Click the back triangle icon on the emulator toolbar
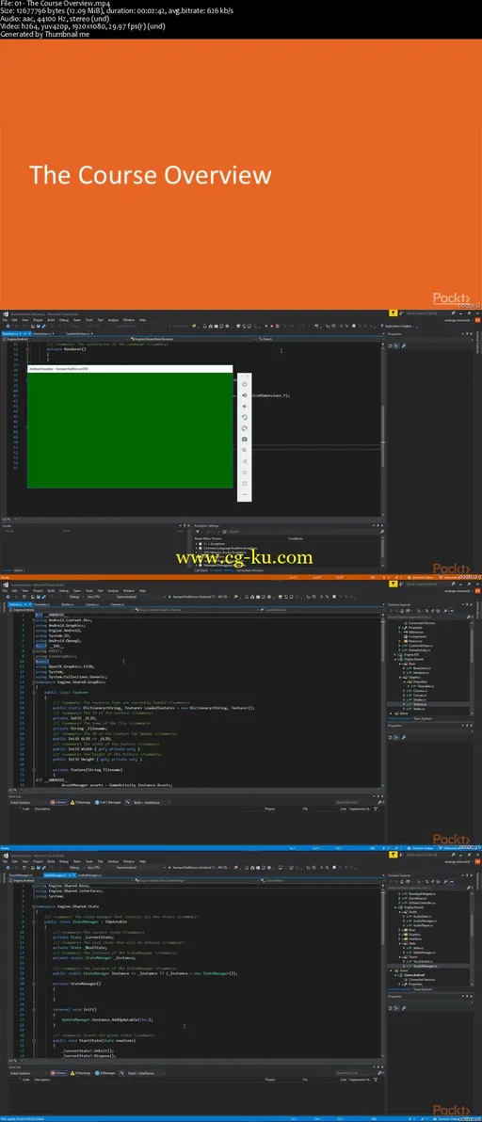 click(245, 461)
